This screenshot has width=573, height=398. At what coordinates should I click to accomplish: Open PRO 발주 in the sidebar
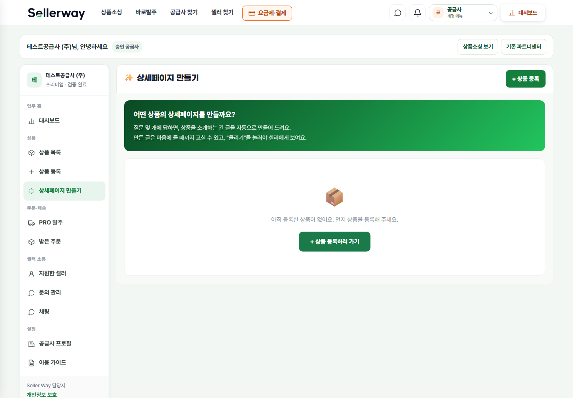click(x=64, y=222)
